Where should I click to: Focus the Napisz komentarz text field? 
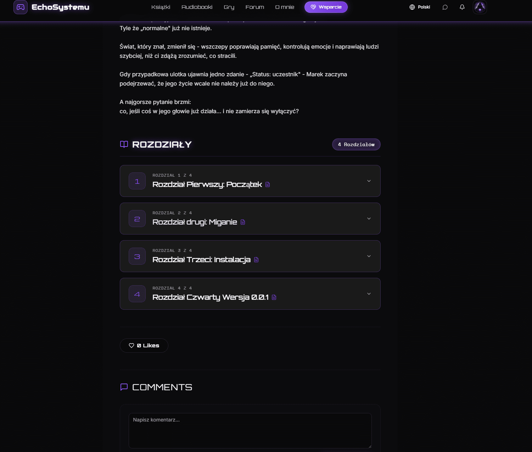(250, 430)
